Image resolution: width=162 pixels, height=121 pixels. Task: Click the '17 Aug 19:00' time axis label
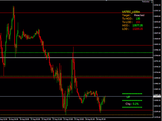click(79, 119)
